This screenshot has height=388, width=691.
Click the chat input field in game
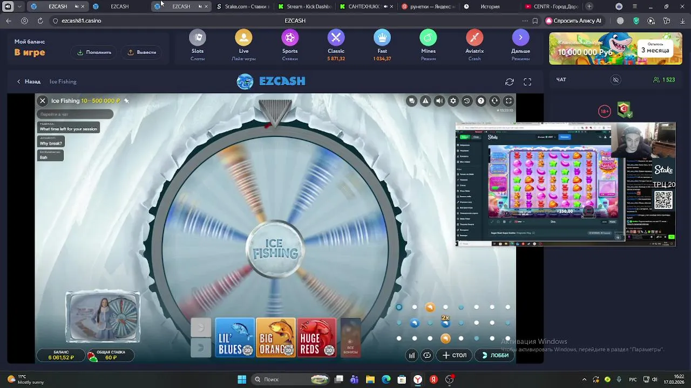[x=75, y=114]
